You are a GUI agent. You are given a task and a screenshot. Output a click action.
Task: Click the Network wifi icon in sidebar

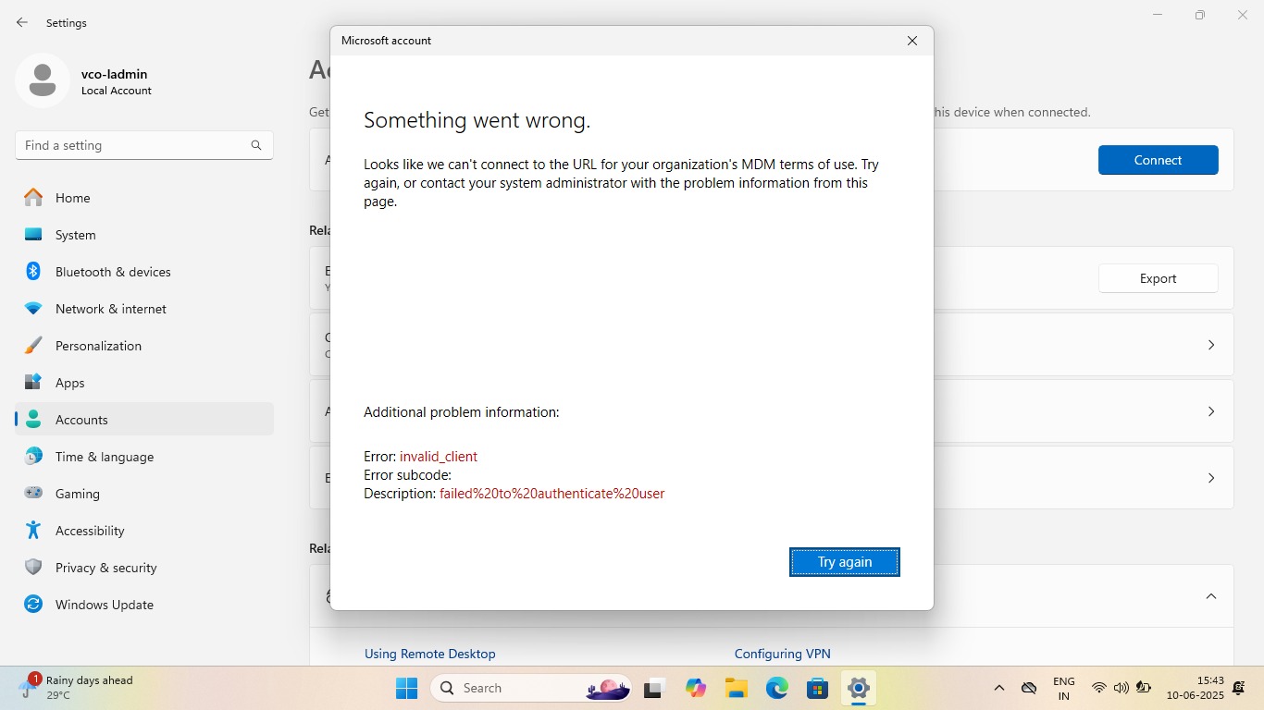click(x=33, y=309)
